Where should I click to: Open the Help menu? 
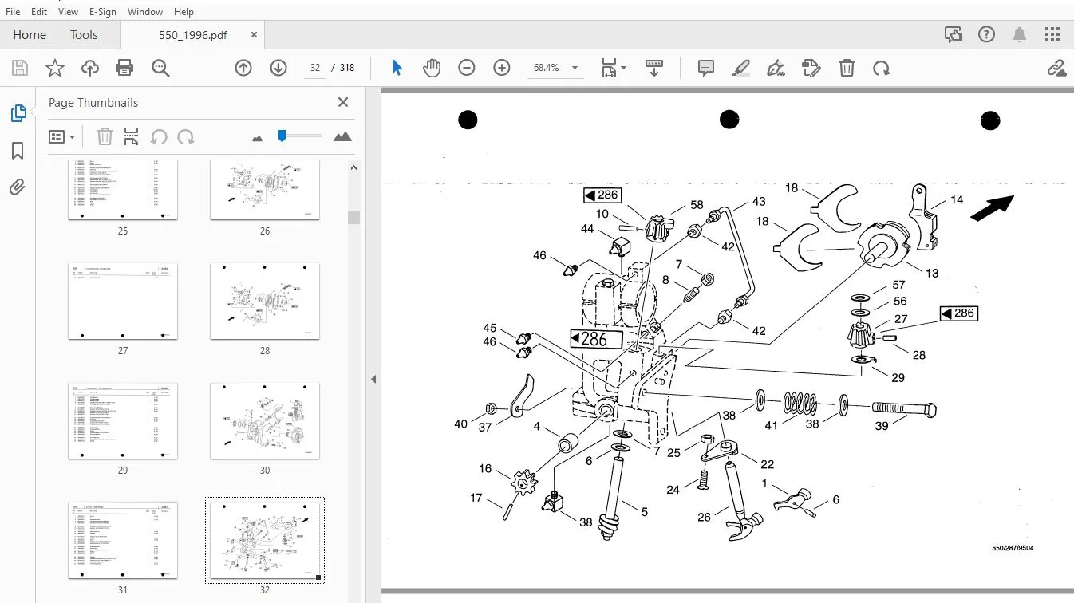coord(184,12)
